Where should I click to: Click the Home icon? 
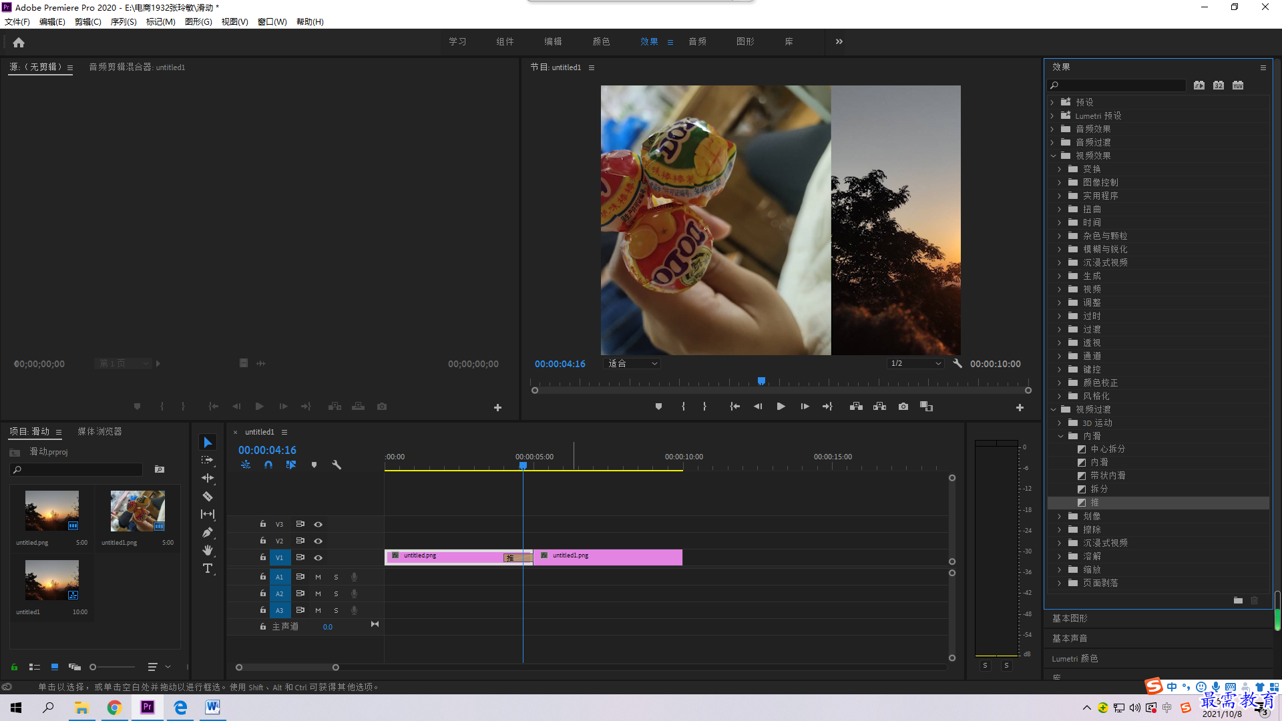pyautogui.click(x=19, y=42)
